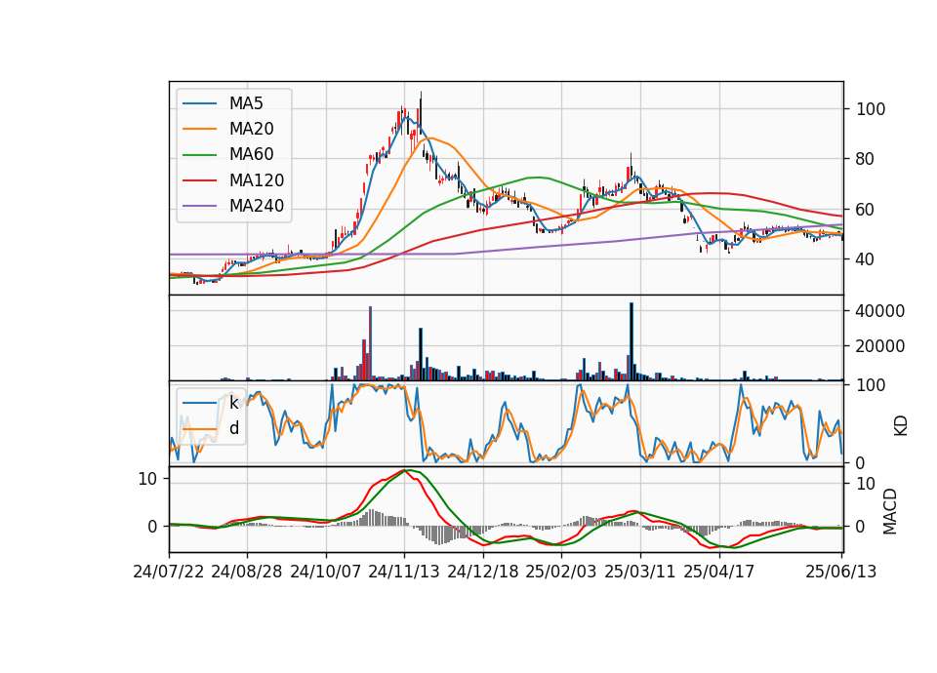Click the 25/03/11 date tick label
This screenshot has width=937, height=673.
[x=640, y=573]
